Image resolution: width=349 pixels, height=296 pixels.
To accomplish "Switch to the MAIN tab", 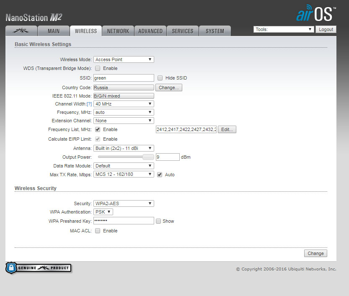I will pyautogui.click(x=54, y=31).
